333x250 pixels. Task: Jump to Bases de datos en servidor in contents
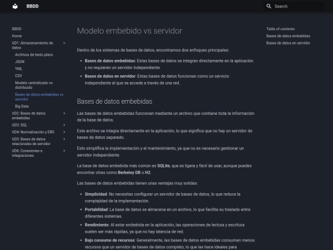click(x=288, y=43)
